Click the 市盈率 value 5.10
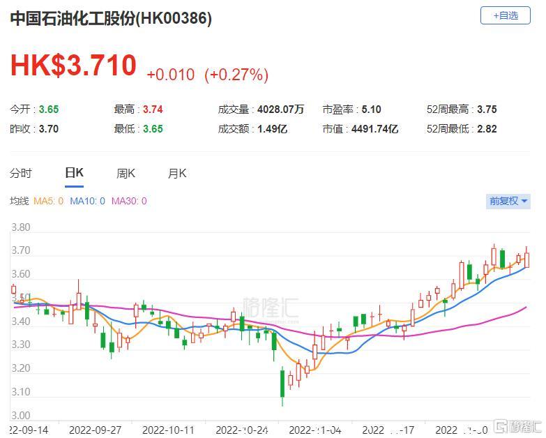Image resolution: width=546 pixels, height=438 pixels. [371, 109]
